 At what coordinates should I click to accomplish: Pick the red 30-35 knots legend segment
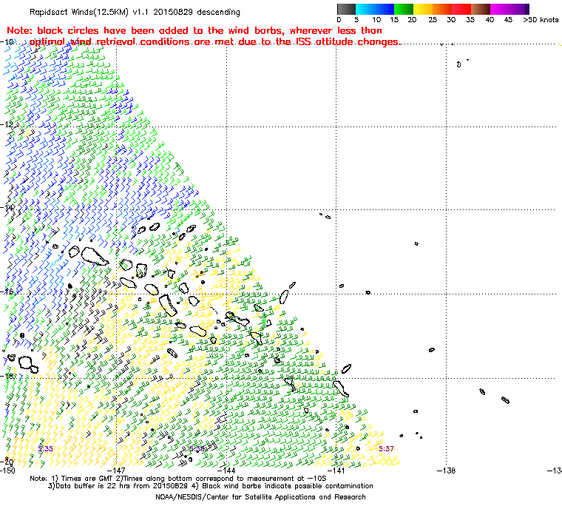(461, 9)
